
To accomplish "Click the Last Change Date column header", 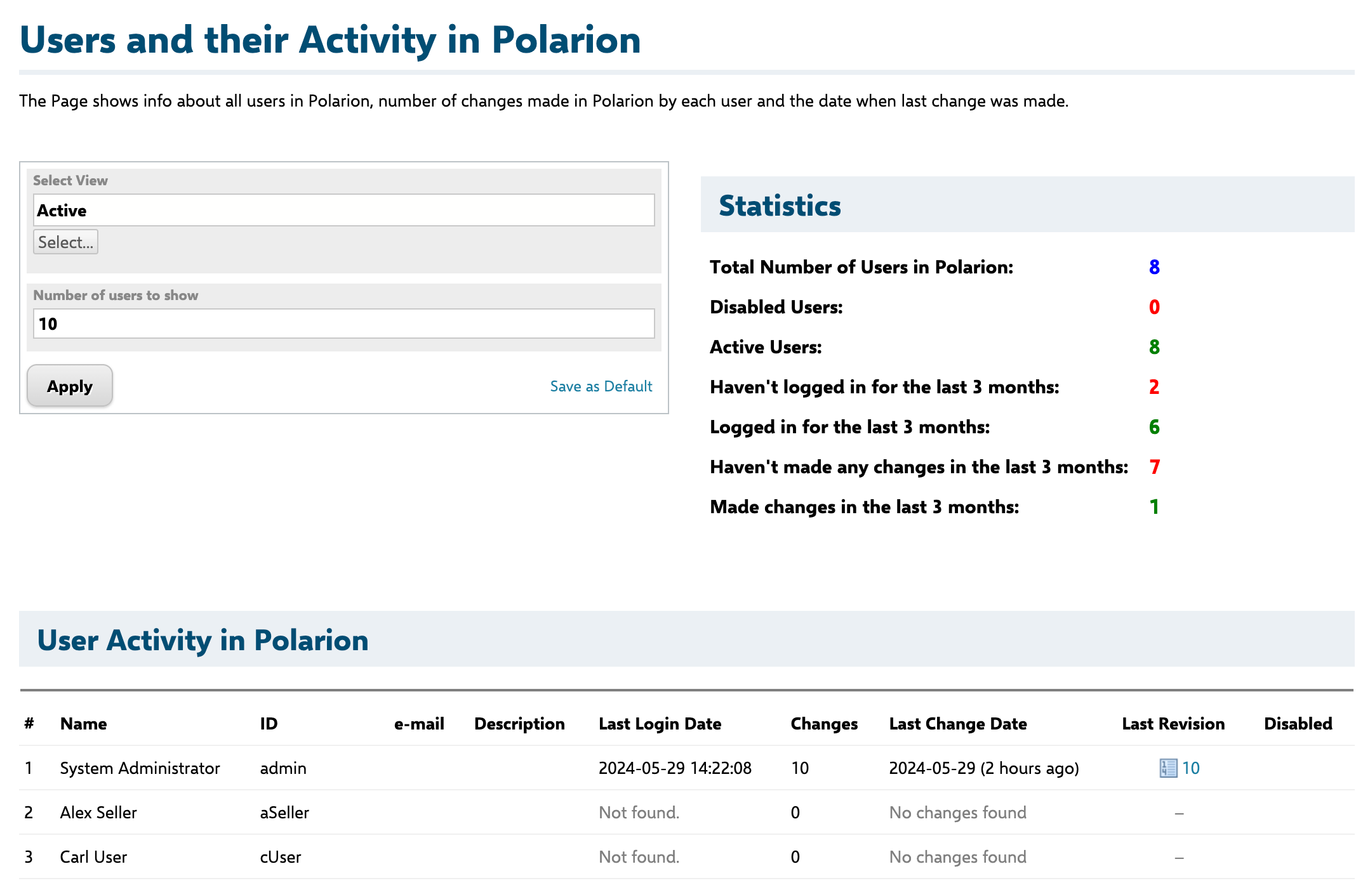I will click(x=958, y=724).
